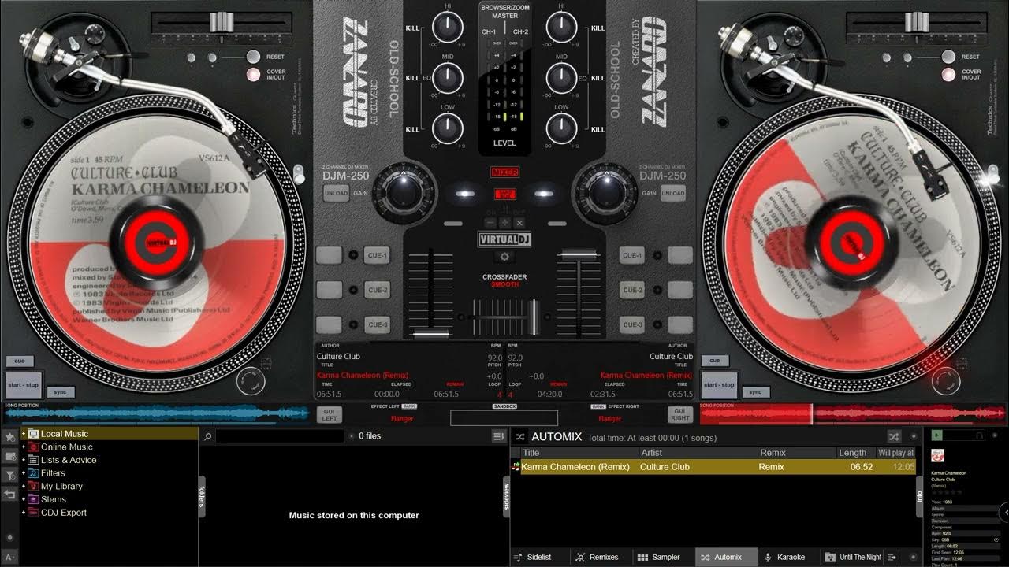Screen dimensions: 1009x567
Task: Click the shuffle icon in Automix header
Action: pos(894,436)
